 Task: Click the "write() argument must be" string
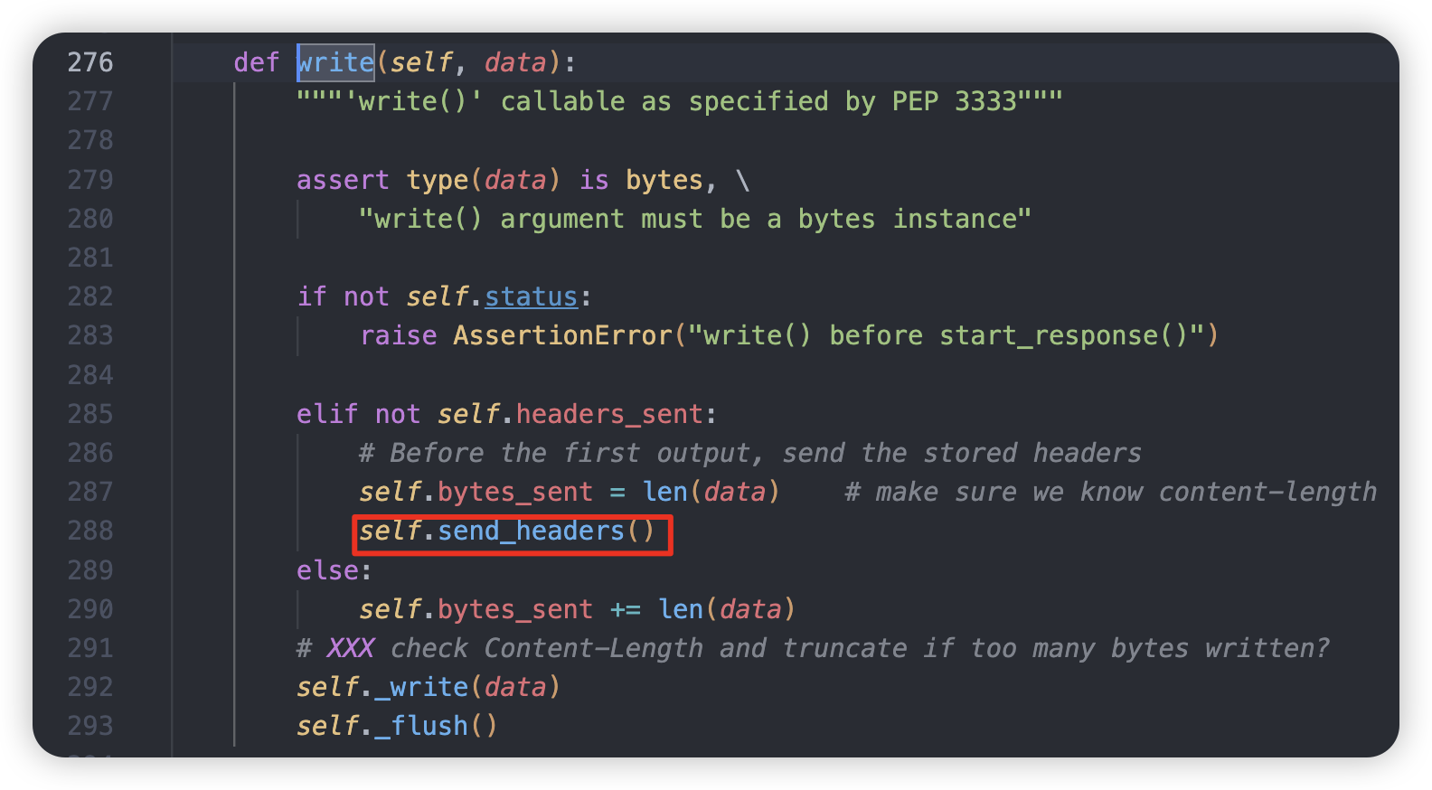[x=554, y=219]
